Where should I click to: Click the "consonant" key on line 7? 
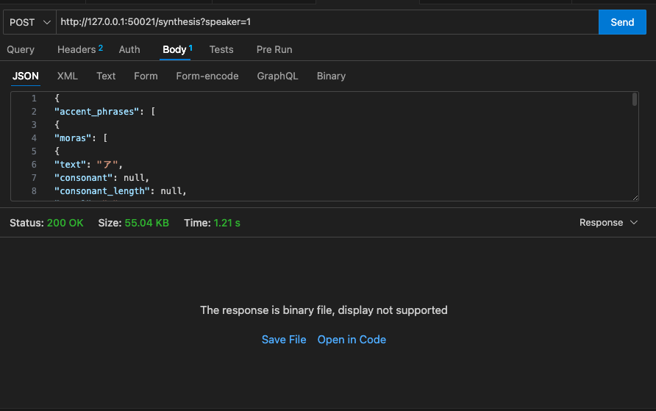84,178
